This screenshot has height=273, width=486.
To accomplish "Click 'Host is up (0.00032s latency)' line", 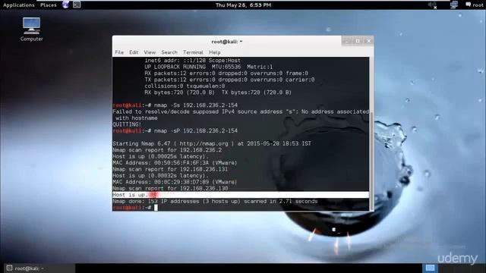I will pos(160,176).
